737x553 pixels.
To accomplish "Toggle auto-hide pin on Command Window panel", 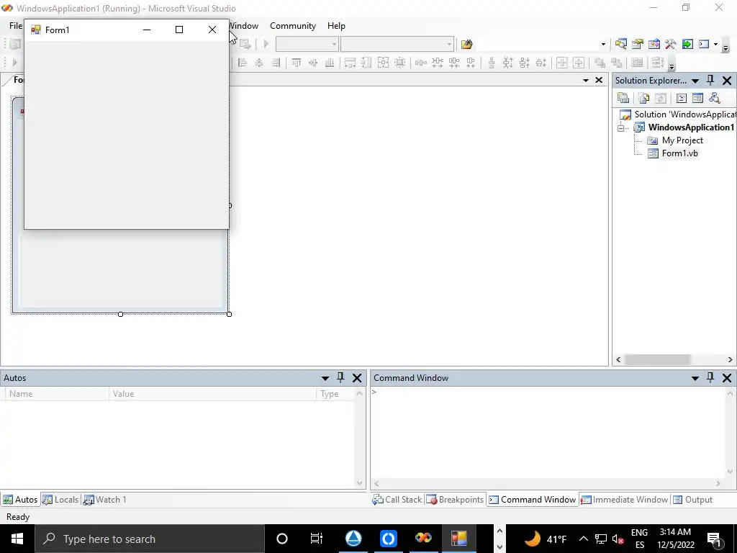I will (x=710, y=377).
